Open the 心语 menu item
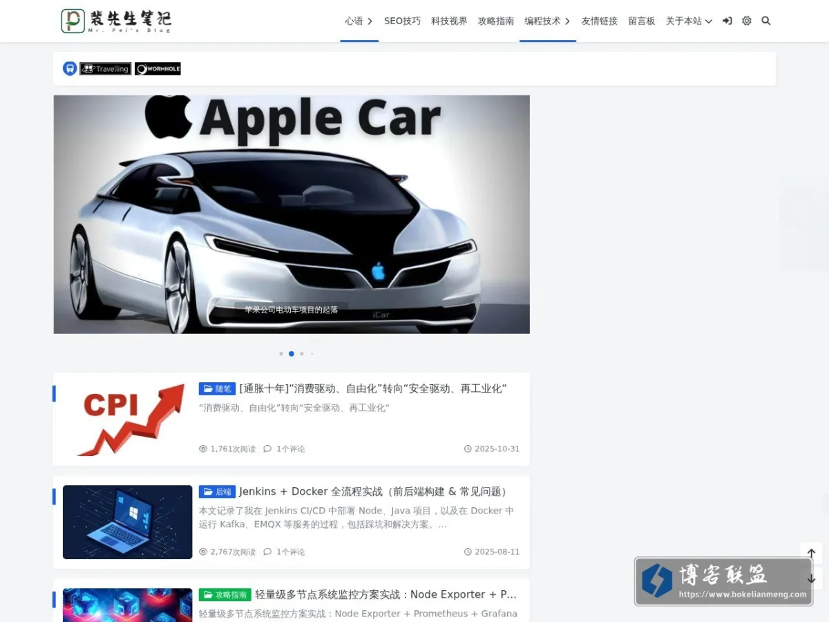This screenshot has width=829, height=622. tap(354, 21)
